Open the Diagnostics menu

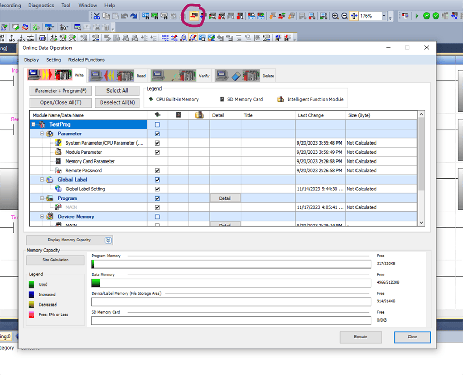(41, 5)
